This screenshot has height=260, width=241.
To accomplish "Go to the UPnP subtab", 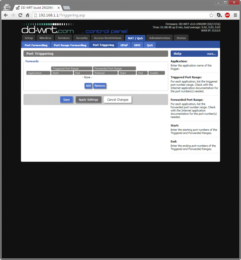I will [x=125, y=45].
